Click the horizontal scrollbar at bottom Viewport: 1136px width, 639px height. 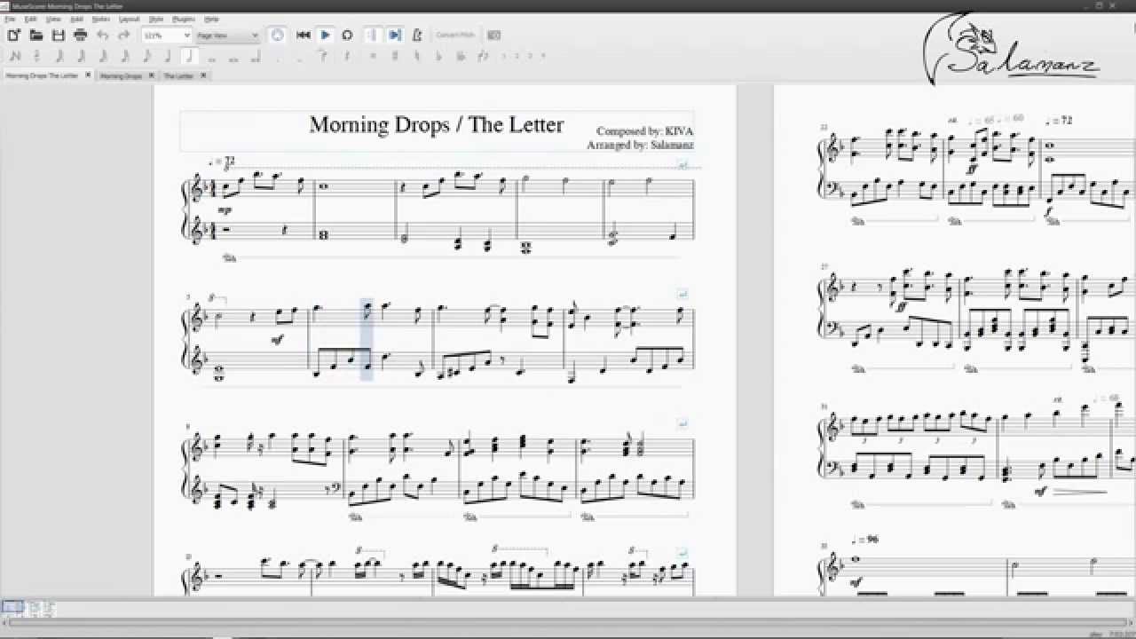pos(568,621)
